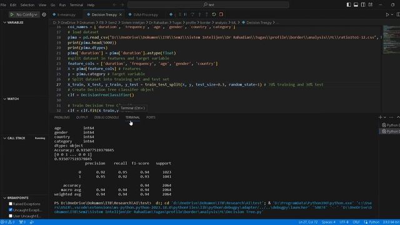This screenshot has width=400, height=225.
Task: Toggle the secondary side bar layout icon
Action: pyautogui.click(x=363, y=4)
